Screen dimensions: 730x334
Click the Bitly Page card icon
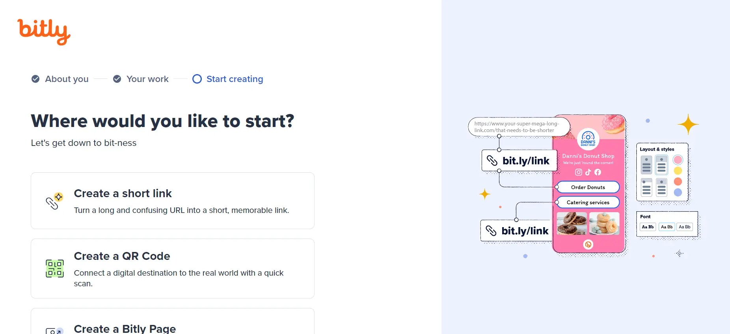click(54, 331)
